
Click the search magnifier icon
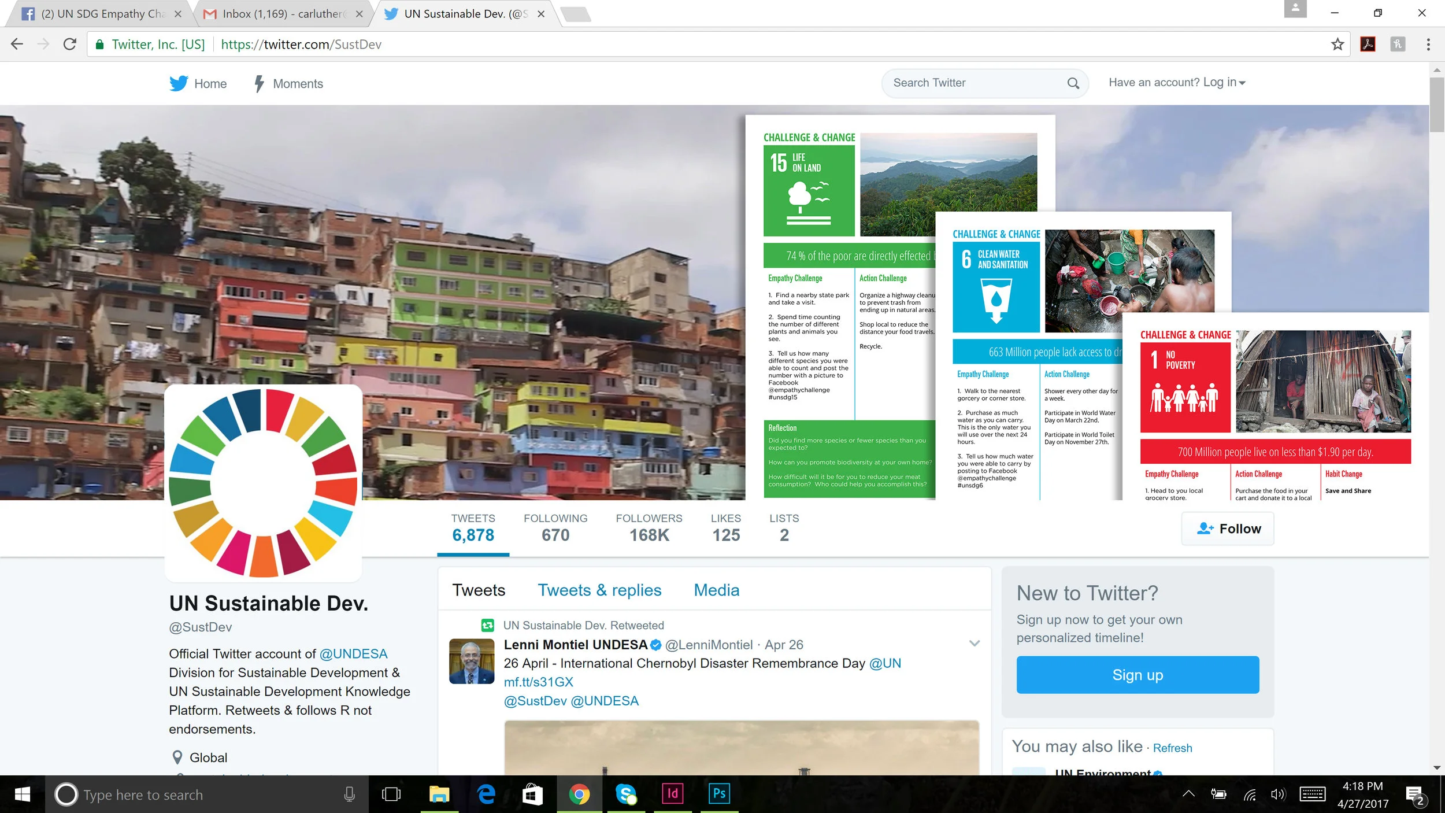(x=1073, y=83)
